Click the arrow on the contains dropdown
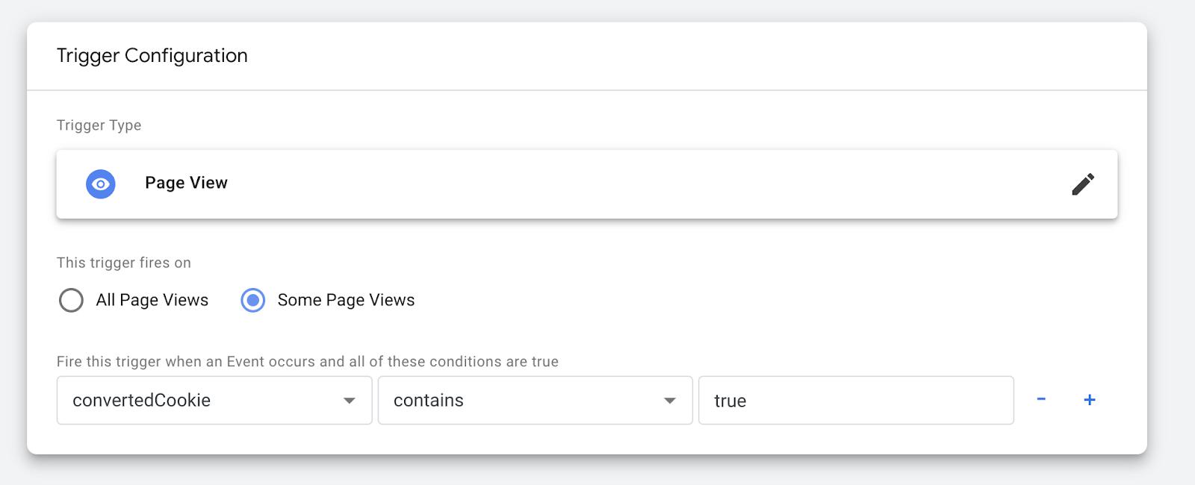The height and width of the screenshot is (485, 1195). tap(670, 401)
